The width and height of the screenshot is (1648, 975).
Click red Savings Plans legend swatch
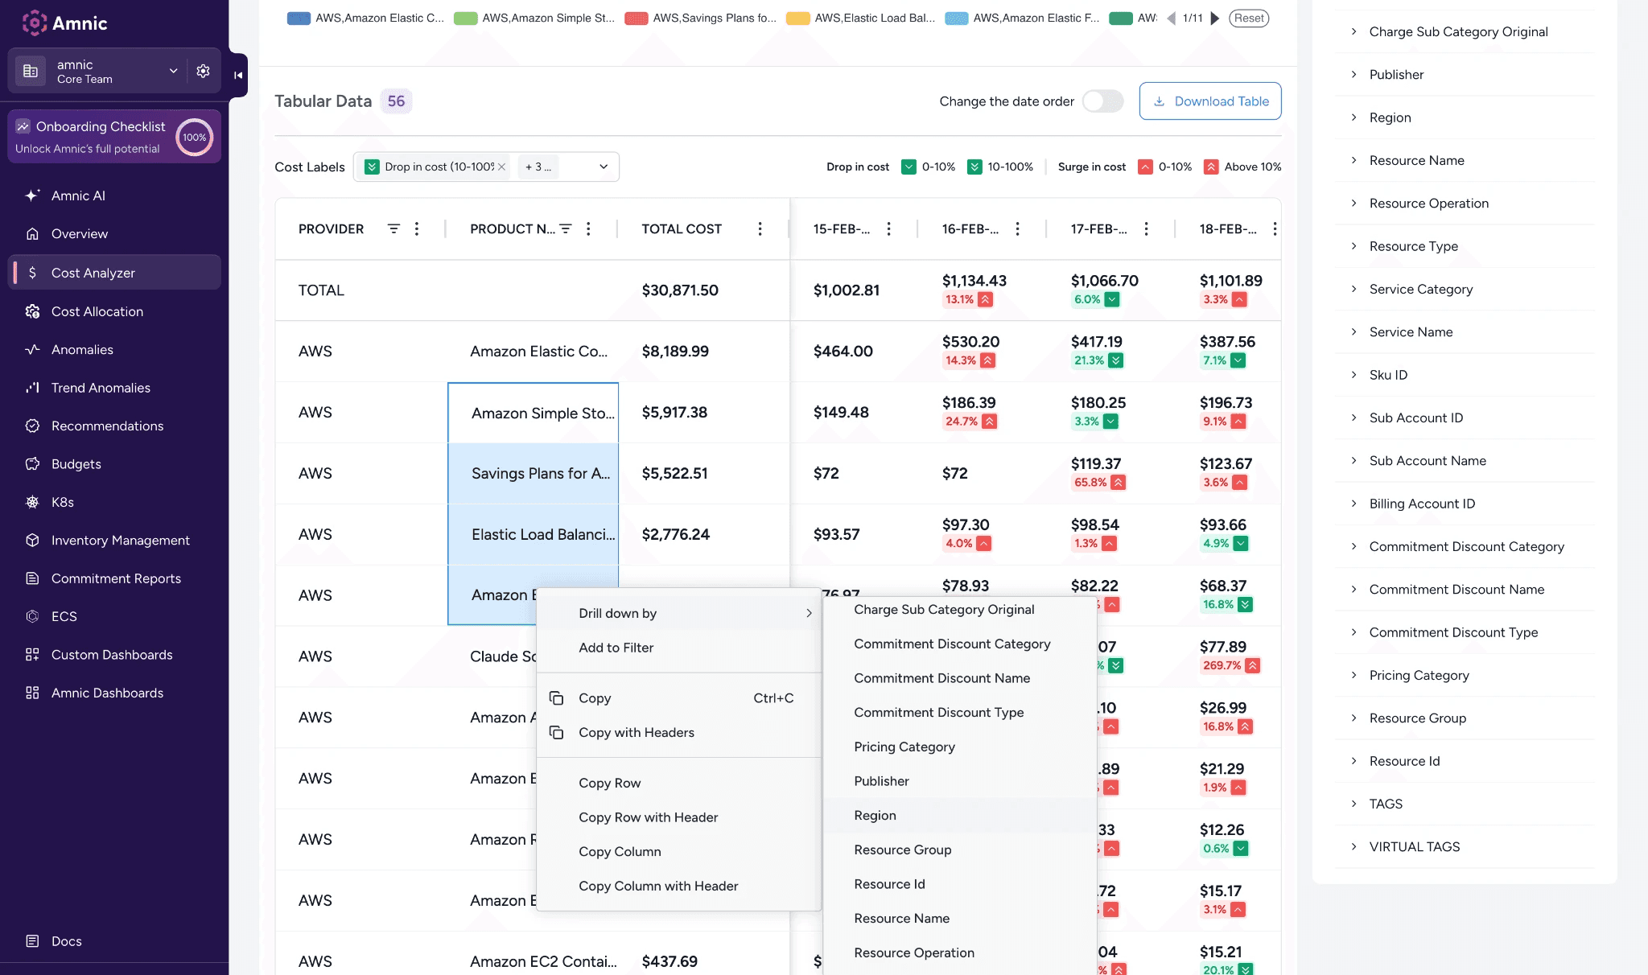coord(637,18)
